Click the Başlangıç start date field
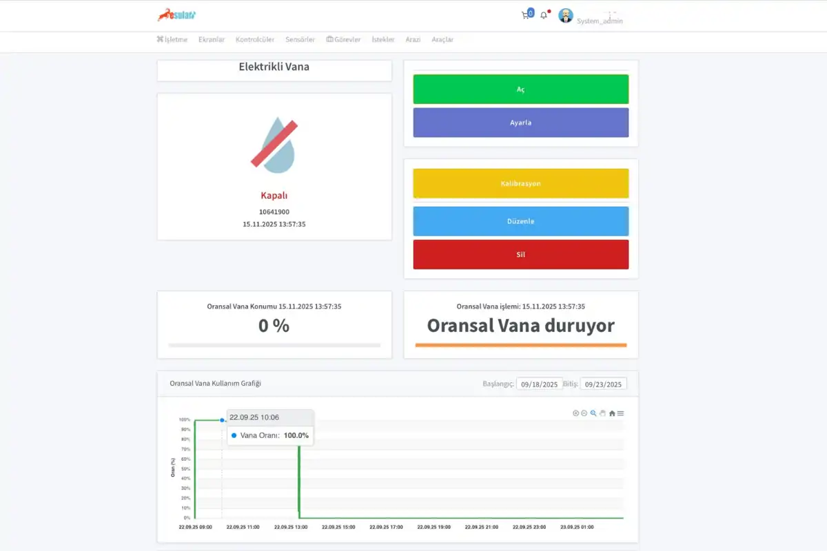The width and height of the screenshot is (827, 551). [540, 384]
